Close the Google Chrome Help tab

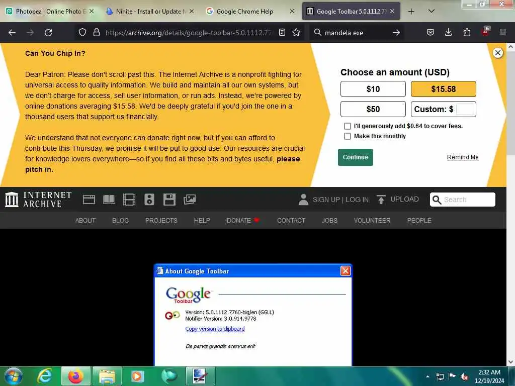(x=292, y=11)
